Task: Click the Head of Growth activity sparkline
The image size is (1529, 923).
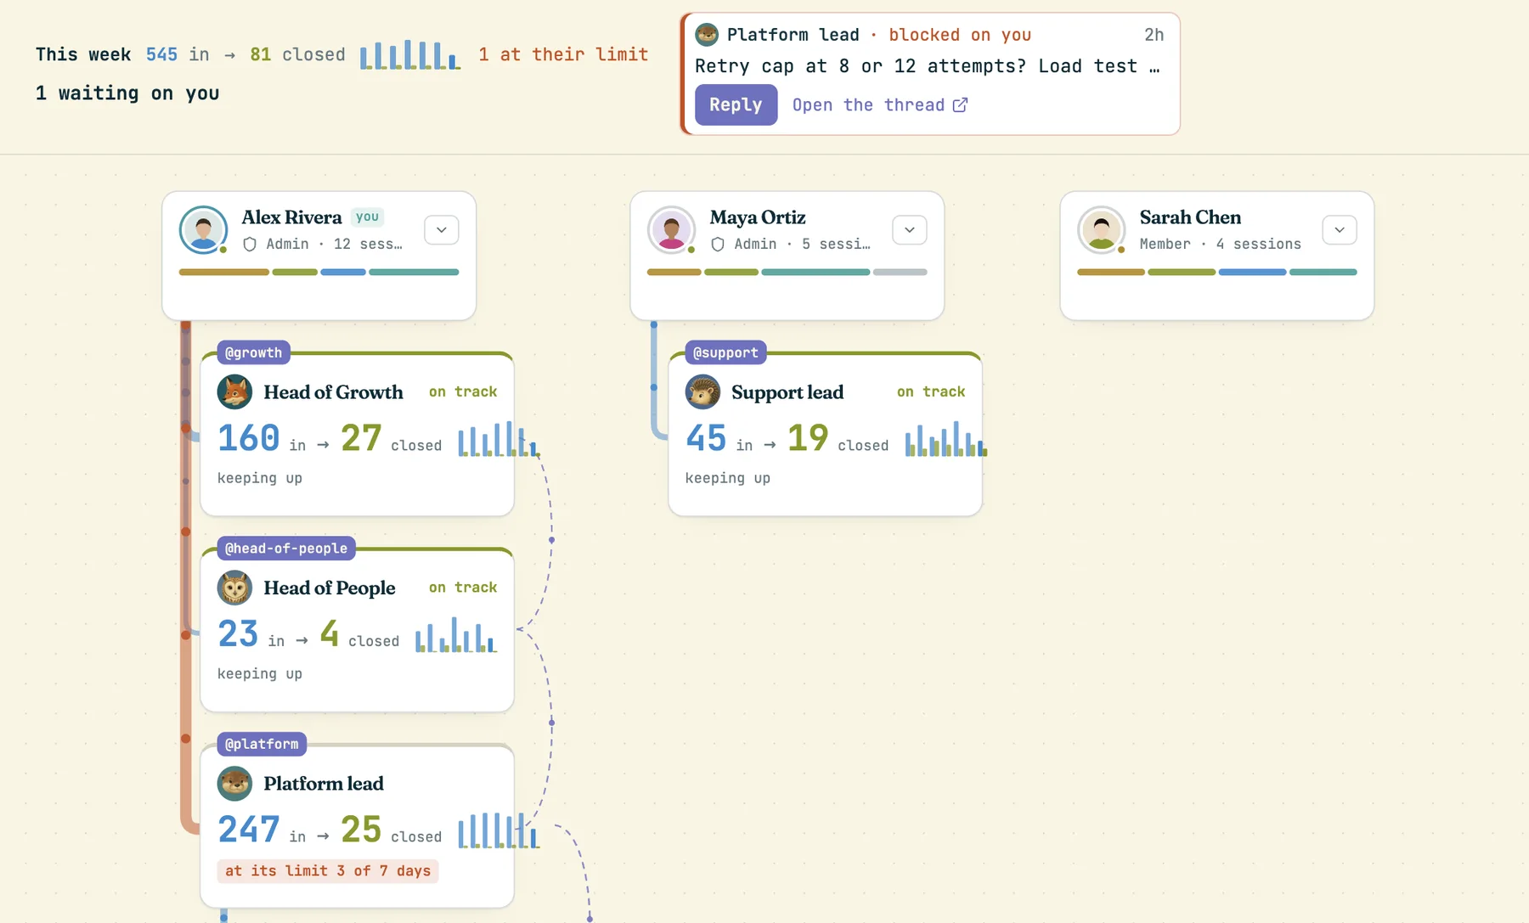Action: (498, 439)
